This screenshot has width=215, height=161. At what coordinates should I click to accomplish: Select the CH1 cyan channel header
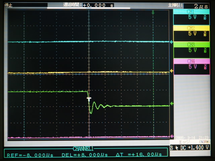(x=190, y=11)
